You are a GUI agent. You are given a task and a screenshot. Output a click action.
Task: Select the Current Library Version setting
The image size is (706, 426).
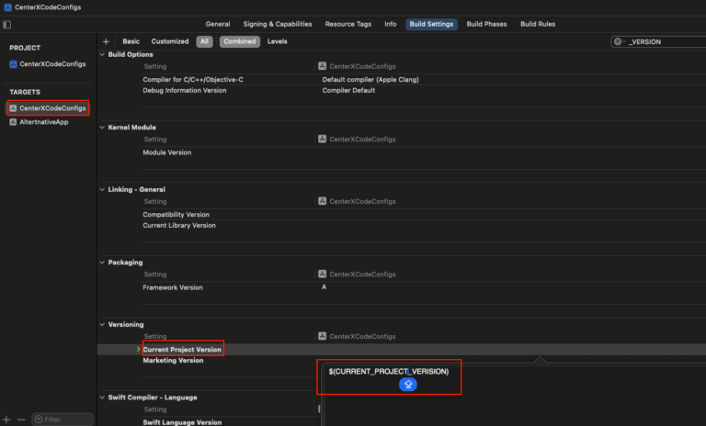tap(179, 225)
